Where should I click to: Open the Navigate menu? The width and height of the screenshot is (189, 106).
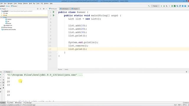point(10,4)
